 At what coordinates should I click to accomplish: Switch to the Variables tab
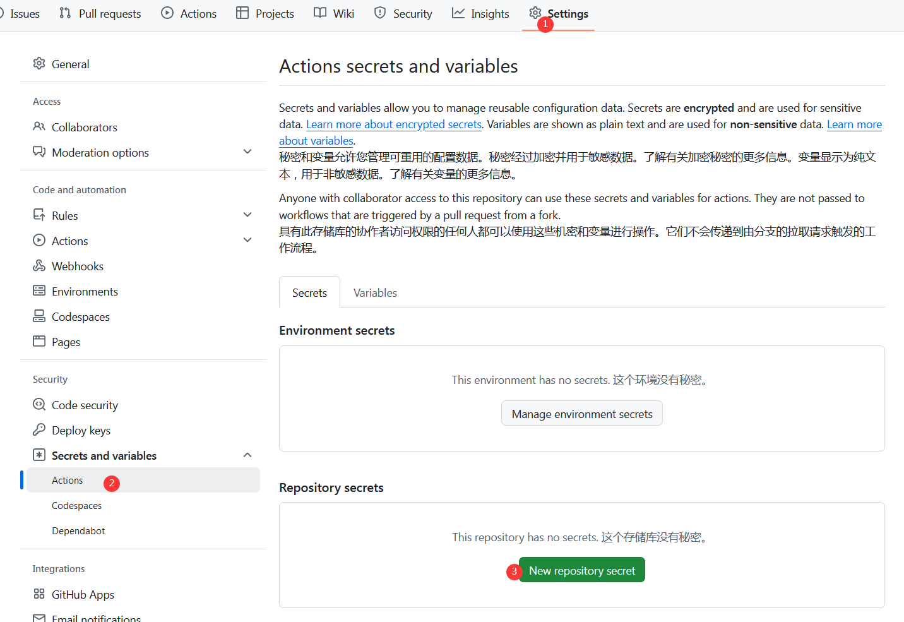click(375, 292)
